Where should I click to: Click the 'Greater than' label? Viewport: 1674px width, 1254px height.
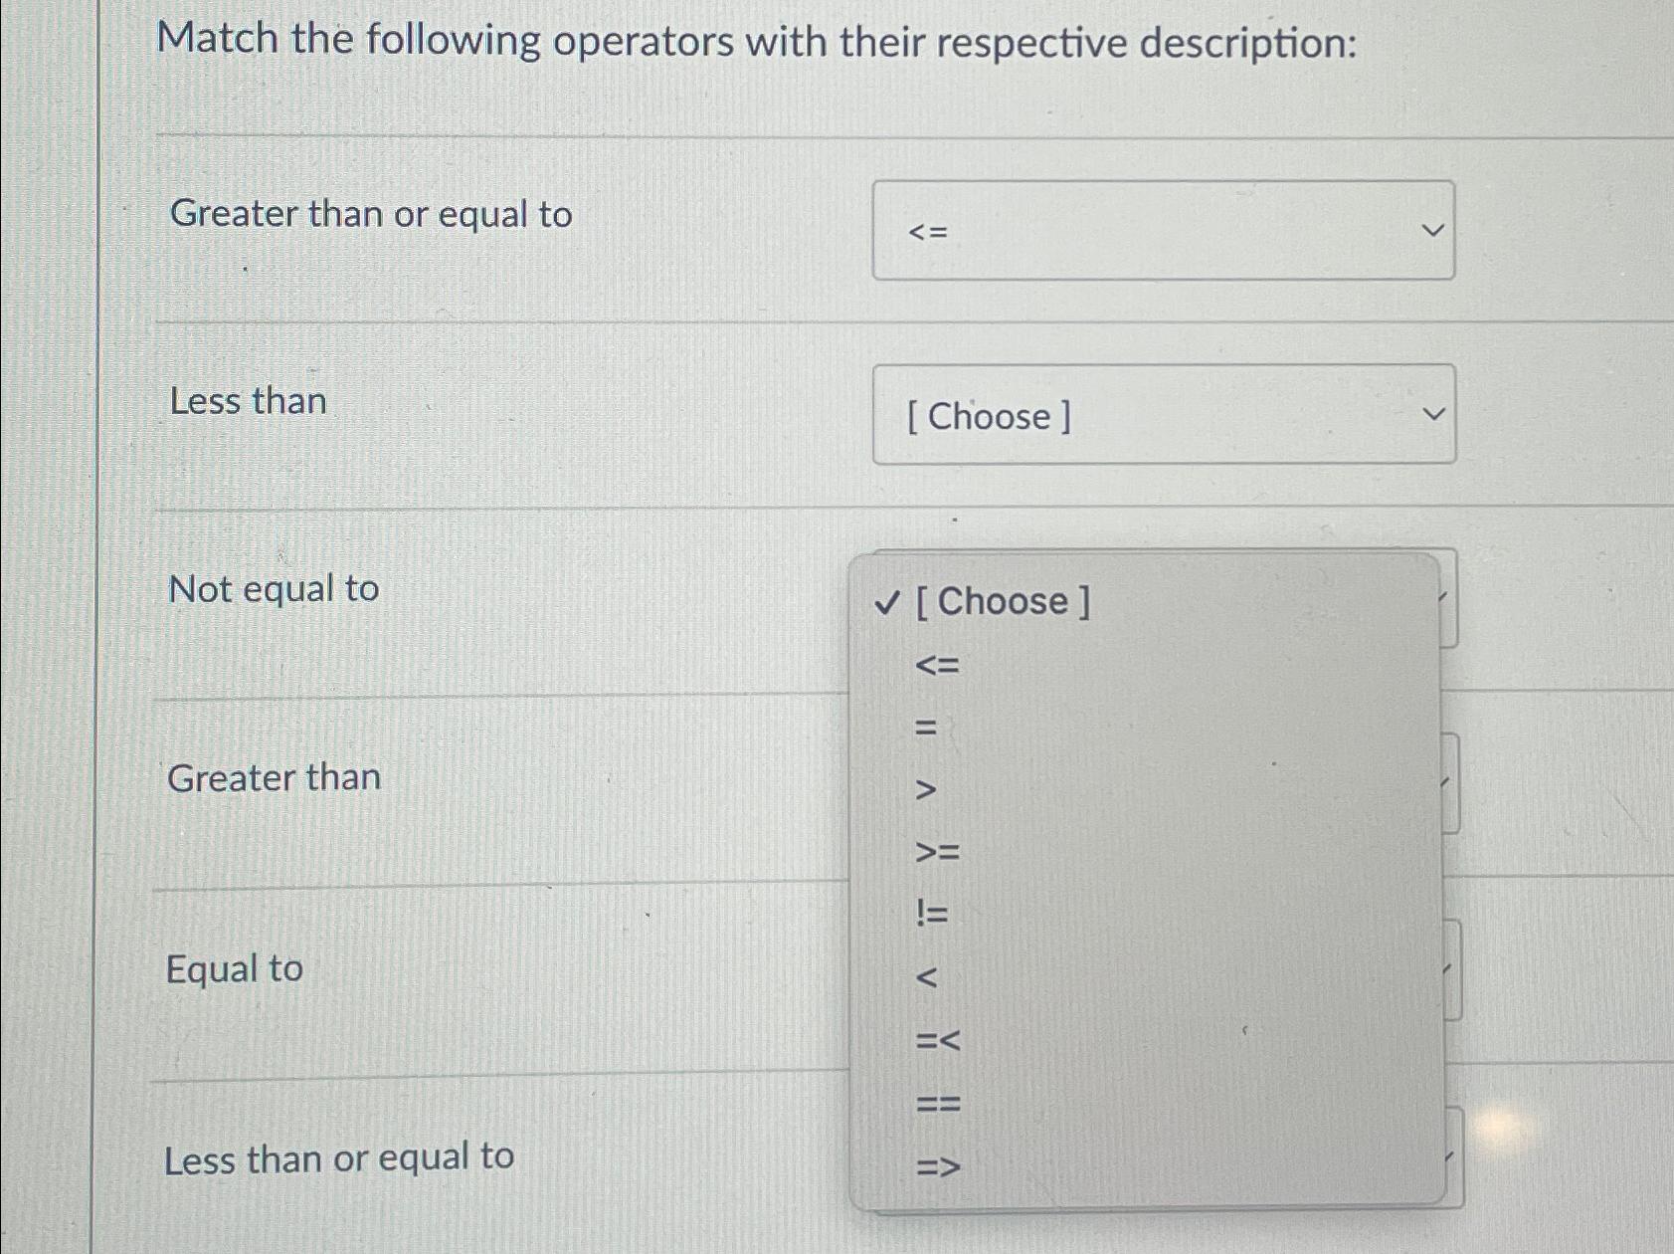click(x=275, y=779)
